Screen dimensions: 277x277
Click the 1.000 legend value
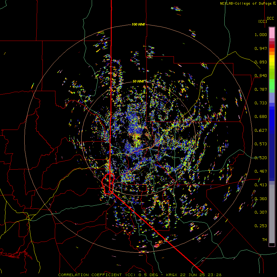(x=261, y=34)
